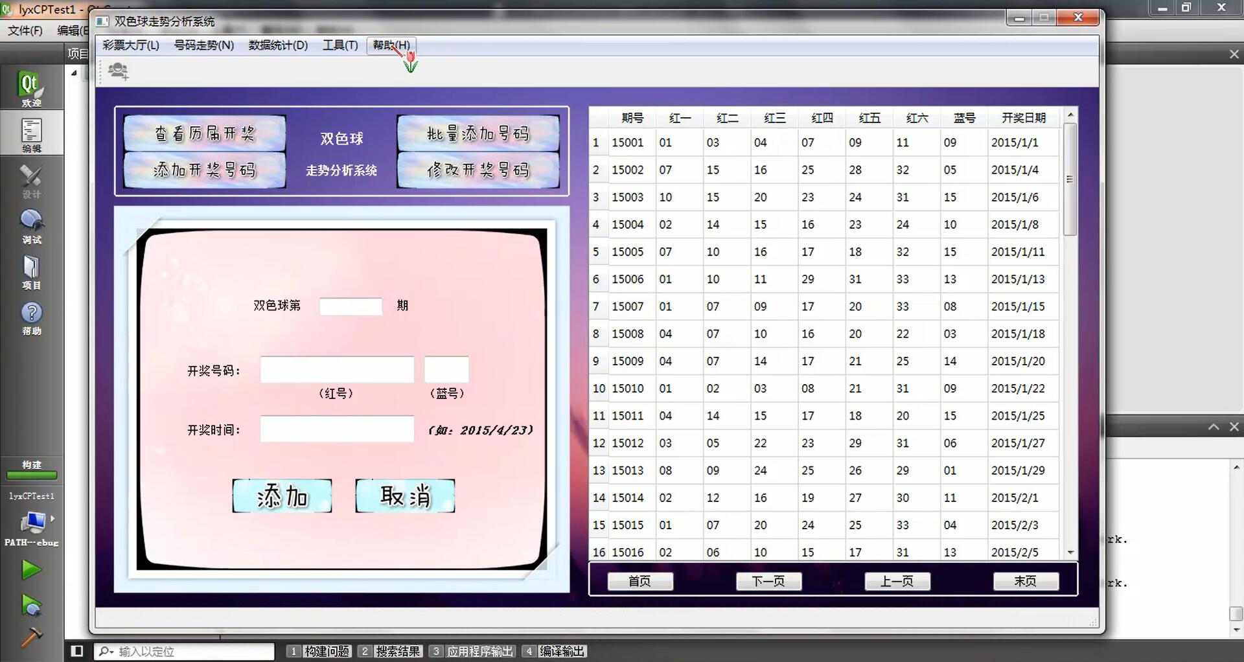1244x662 pixels.
Task: Open Qt Creator Debug mode icon
Action: click(x=31, y=226)
